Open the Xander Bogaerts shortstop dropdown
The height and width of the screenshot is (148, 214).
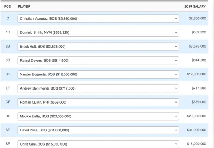tap(98, 74)
